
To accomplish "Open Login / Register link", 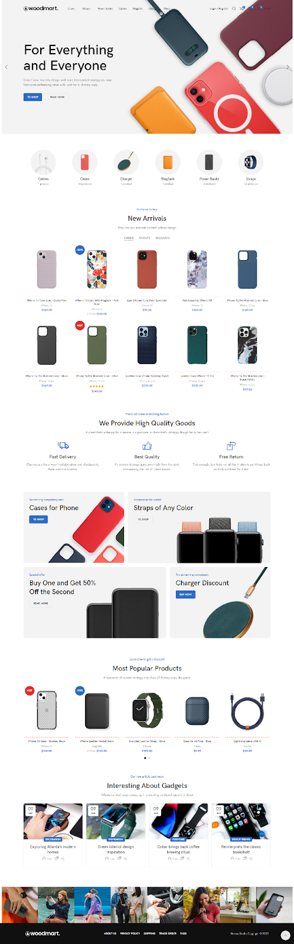I will 219,9.
